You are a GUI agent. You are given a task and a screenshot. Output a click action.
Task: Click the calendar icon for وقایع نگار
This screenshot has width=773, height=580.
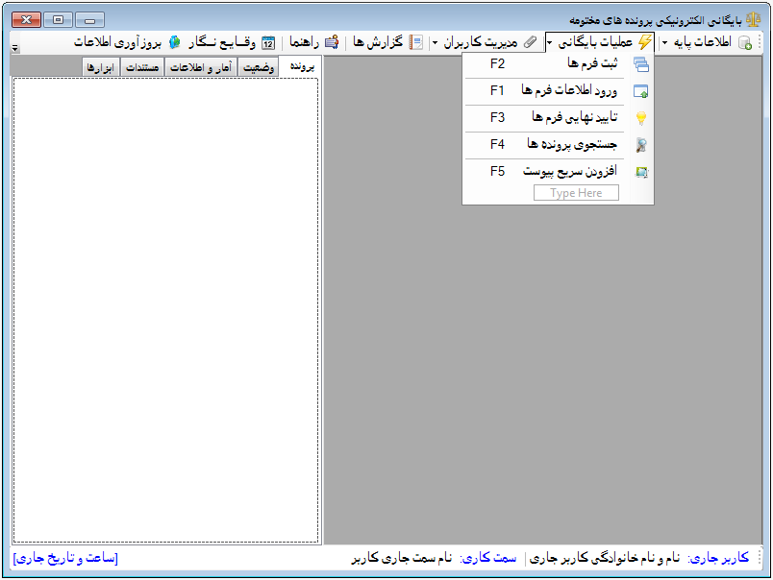coord(268,42)
